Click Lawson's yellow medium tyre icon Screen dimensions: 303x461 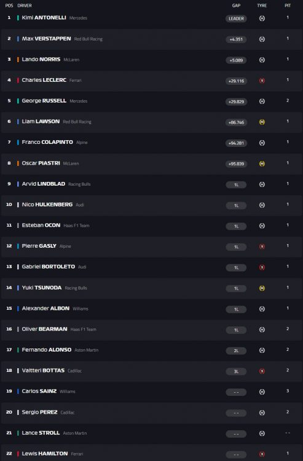pyautogui.click(x=262, y=122)
